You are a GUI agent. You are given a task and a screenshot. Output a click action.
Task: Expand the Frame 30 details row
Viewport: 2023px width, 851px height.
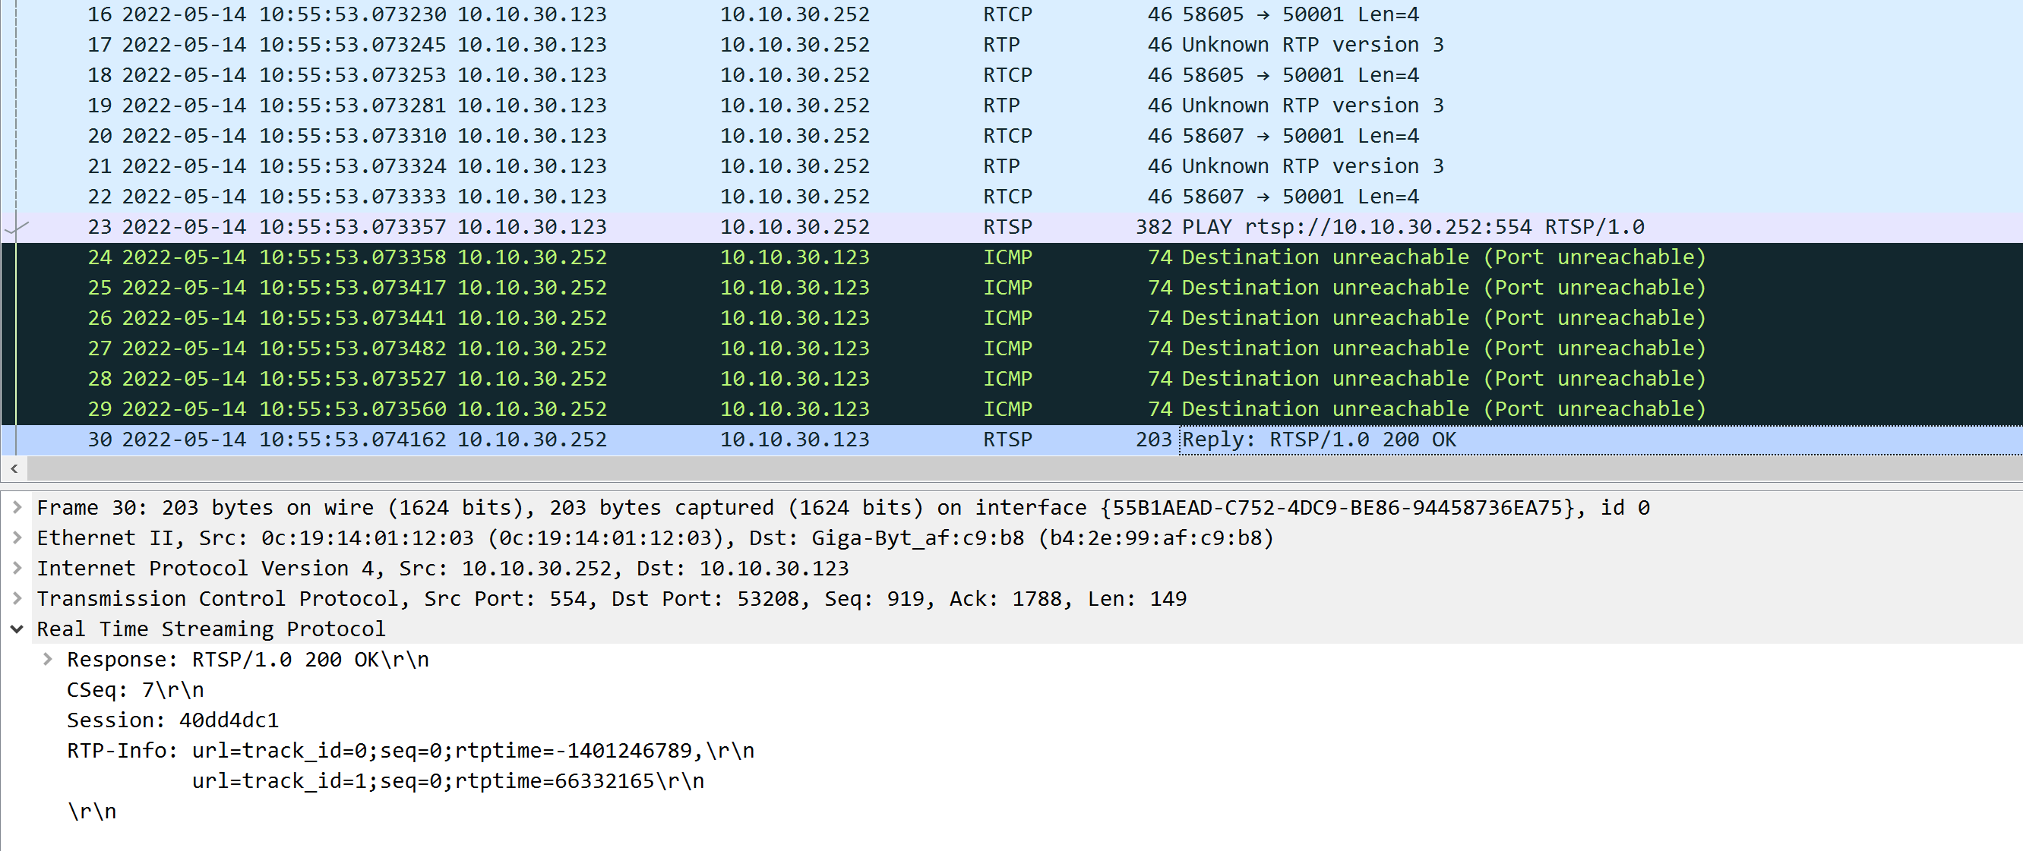[x=17, y=508]
